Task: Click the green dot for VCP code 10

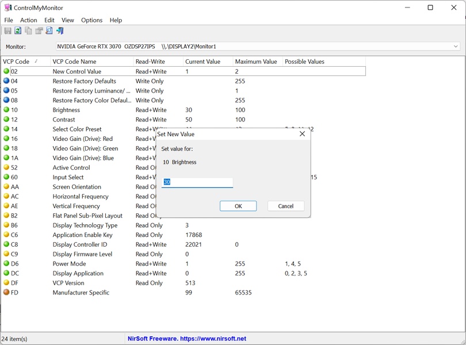Action: click(x=6, y=110)
